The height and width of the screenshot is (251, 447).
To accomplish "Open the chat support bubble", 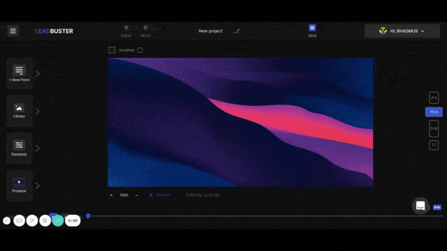I will [x=420, y=206].
